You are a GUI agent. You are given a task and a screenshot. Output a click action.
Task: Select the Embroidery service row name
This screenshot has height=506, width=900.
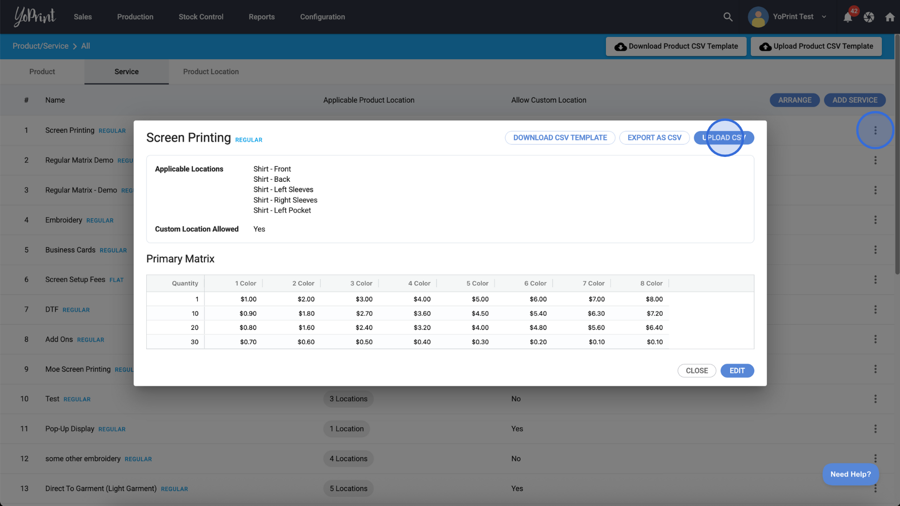coord(64,220)
